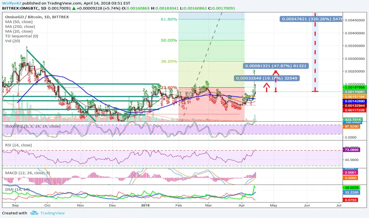Click the low value L:0.00160862
Image resolution: width=369 pixels, height=218 pixels.
(x=193, y=8)
